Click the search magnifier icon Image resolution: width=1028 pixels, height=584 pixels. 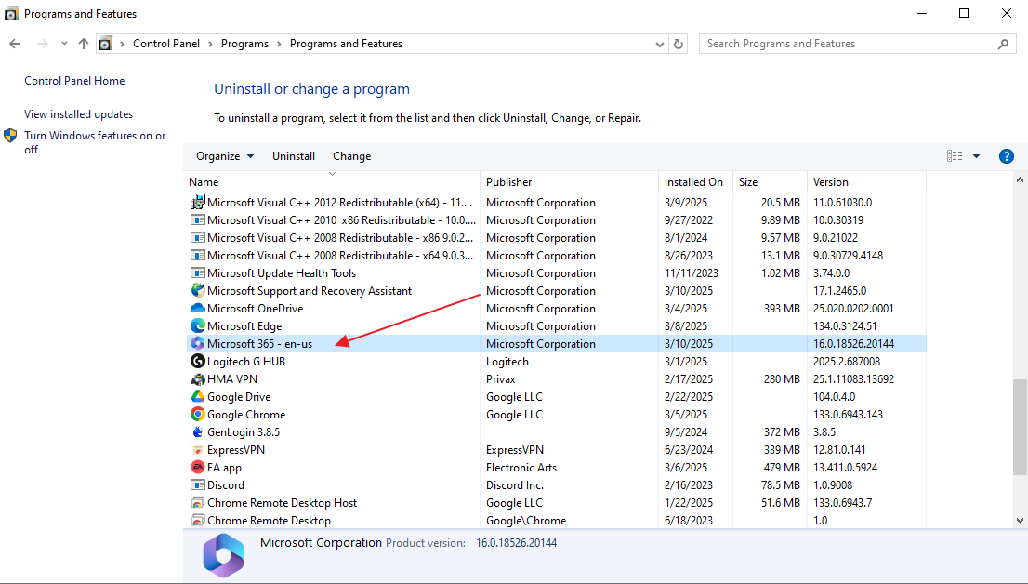1003,44
